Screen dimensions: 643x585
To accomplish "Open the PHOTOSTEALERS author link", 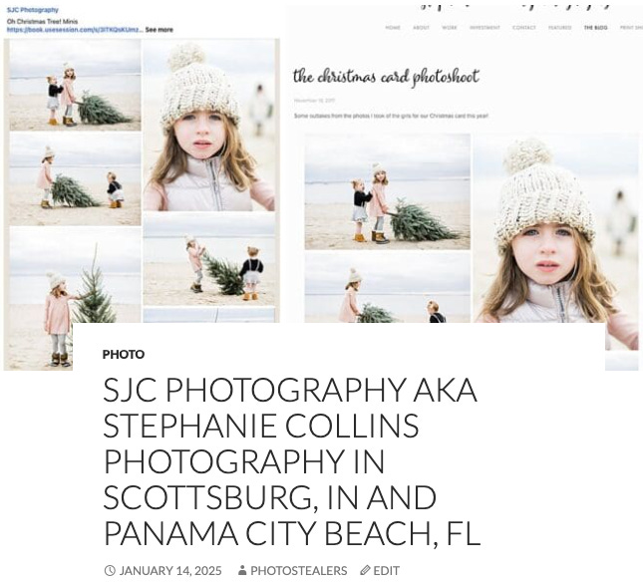I will click(298, 571).
